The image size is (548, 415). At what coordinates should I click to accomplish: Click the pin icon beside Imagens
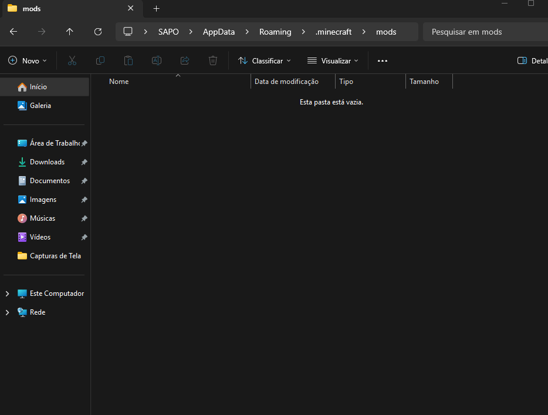(84, 200)
